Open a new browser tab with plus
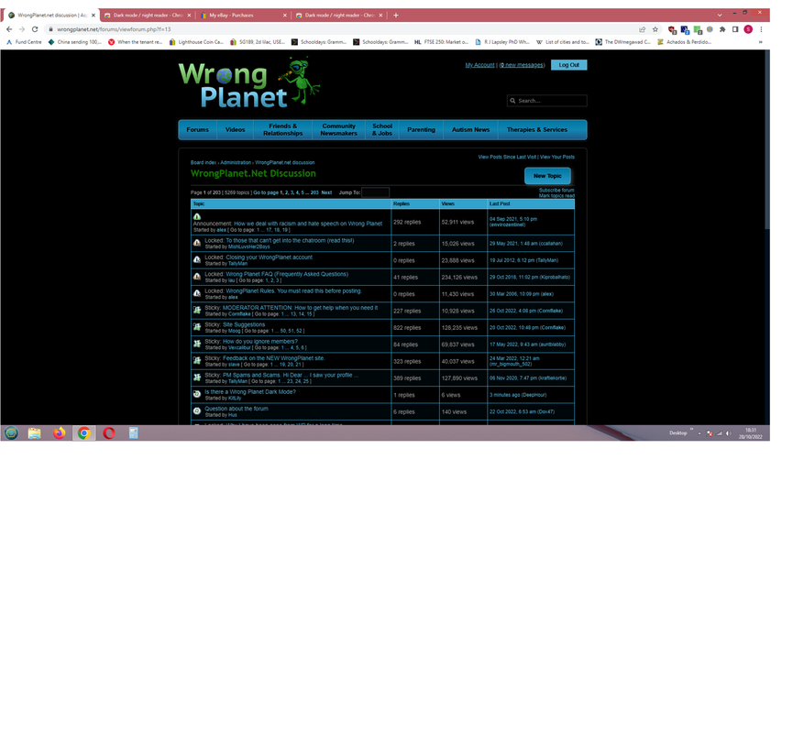Viewport: 804px width, 733px height. 395,15
